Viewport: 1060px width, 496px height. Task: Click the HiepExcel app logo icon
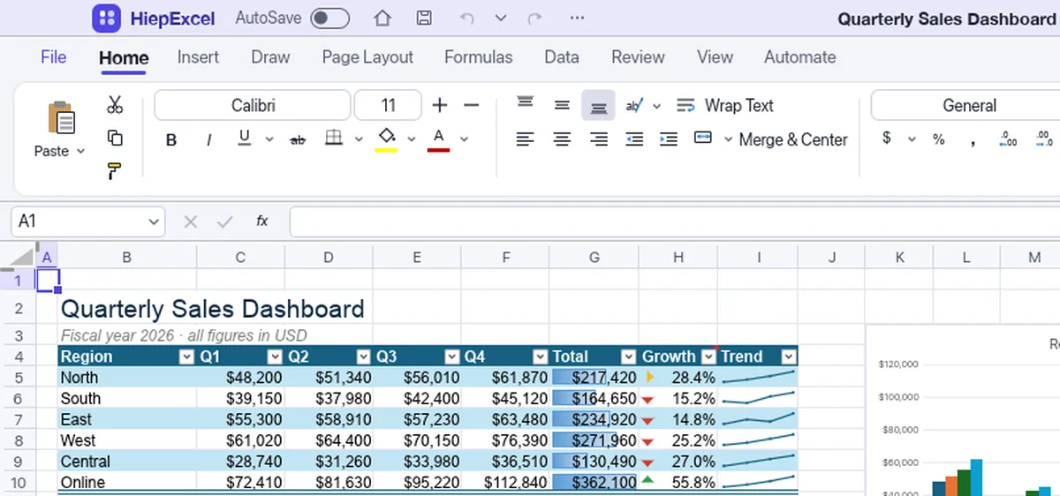[x=107, y=18]
